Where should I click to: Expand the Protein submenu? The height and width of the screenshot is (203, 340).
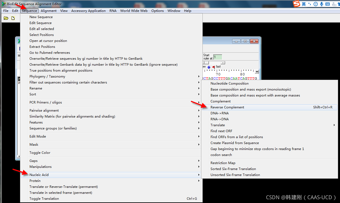pyautogui.click(x=111, y=181)
